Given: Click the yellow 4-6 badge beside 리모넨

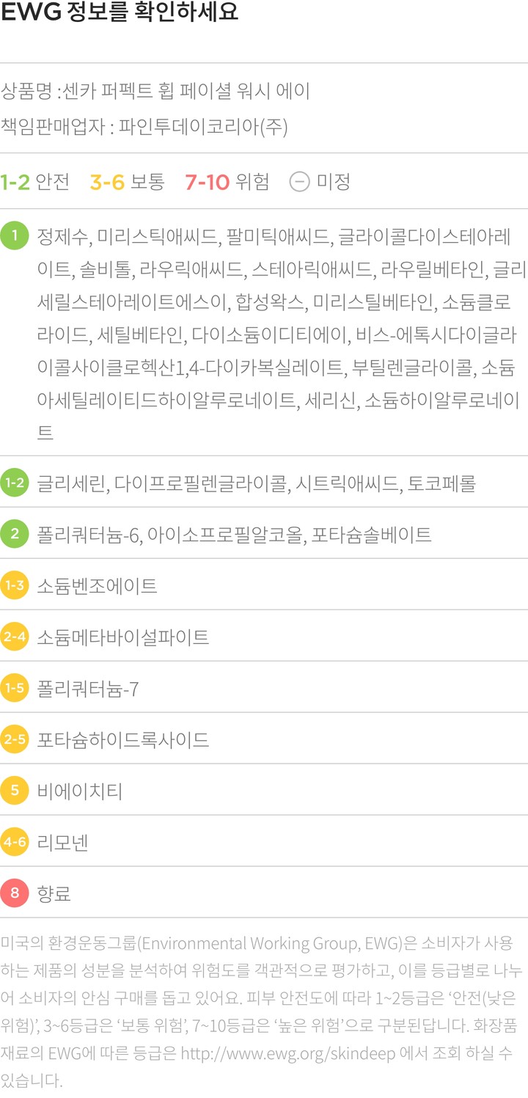Looking at the screenshot, I should [x=15, y=842].
